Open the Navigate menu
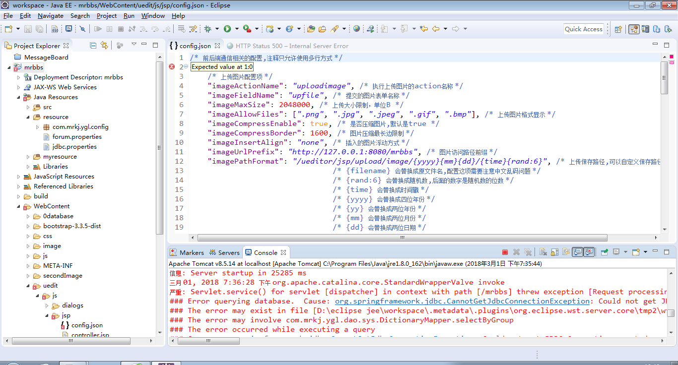Viewport: 678px width, 365px height. pos(51,16)
